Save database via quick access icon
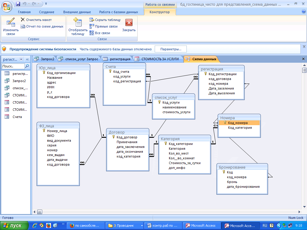The height and width of the screenshot is (230, 307). coord(18,4)
